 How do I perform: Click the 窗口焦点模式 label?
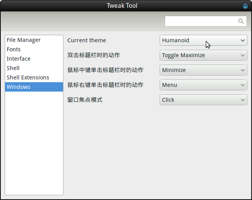point(85,100)
